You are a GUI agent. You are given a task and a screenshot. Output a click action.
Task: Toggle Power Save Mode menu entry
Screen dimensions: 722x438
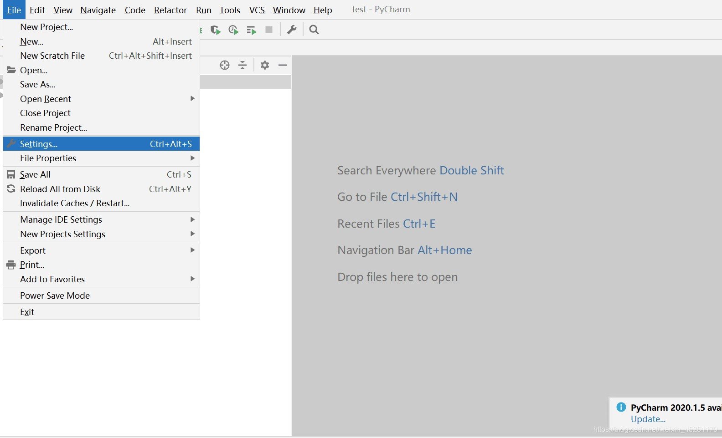pyautogui.click(x=101, y=295)
